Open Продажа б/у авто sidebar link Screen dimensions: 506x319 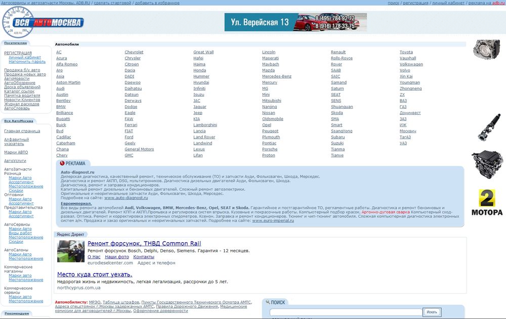[22, 70]
